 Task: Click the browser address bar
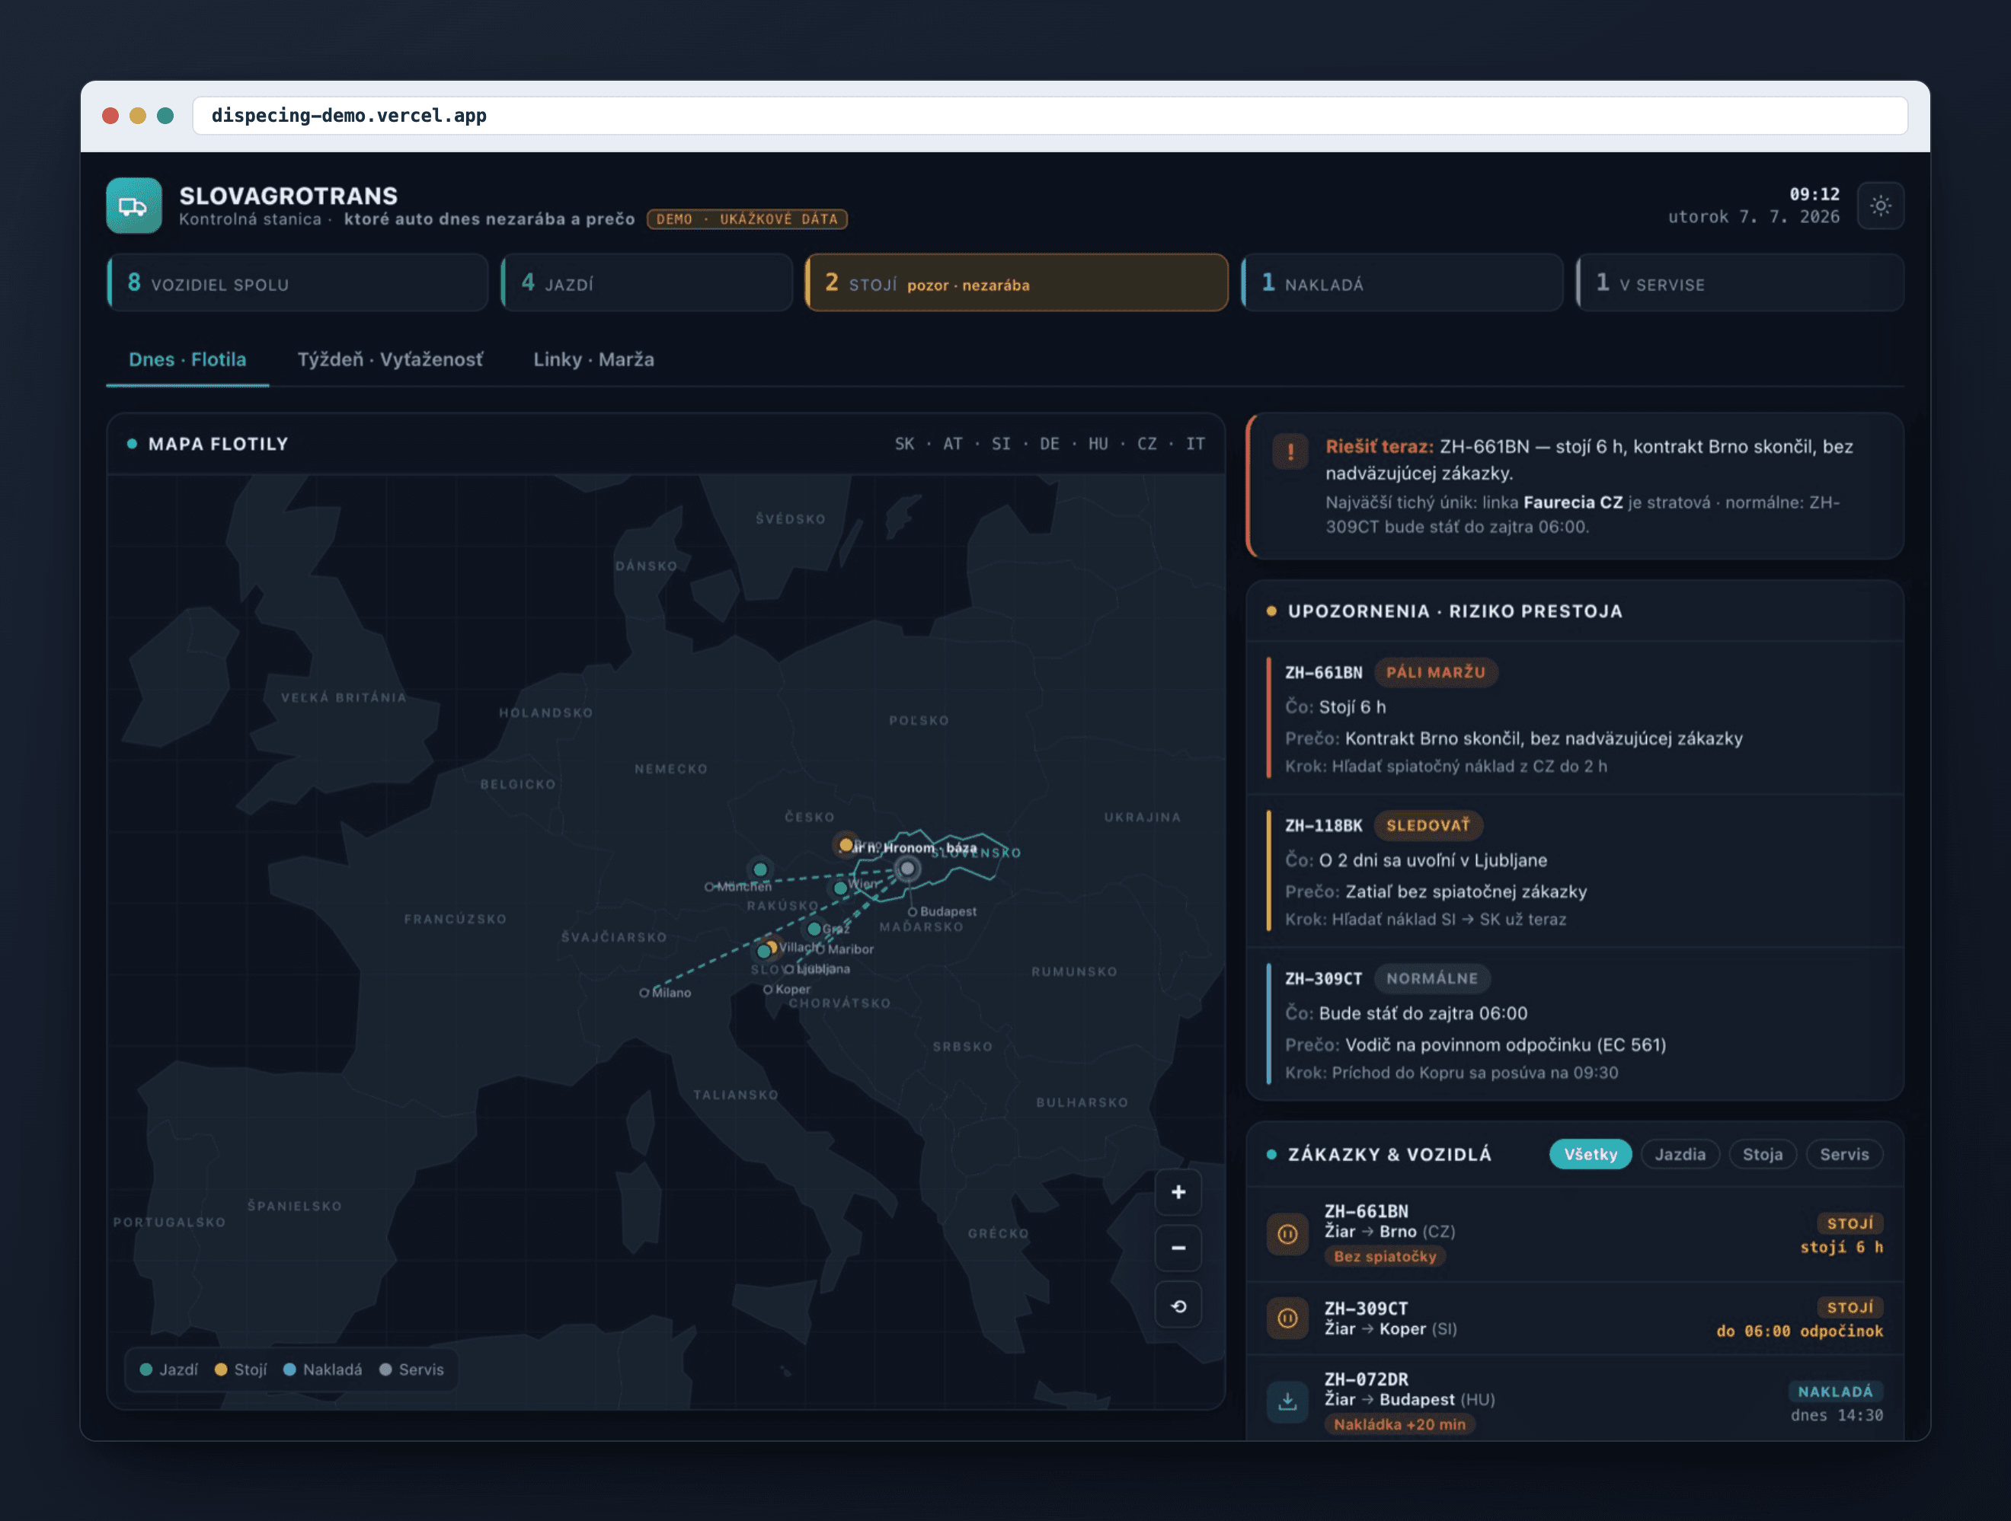click(x=1049, y=116)
